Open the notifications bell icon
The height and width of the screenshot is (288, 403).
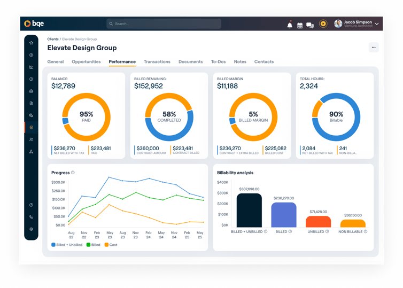click(290, 25)
